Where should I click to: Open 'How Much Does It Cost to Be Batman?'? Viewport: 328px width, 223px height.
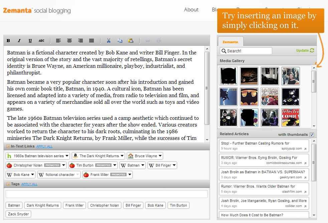(x=264, y=215)
